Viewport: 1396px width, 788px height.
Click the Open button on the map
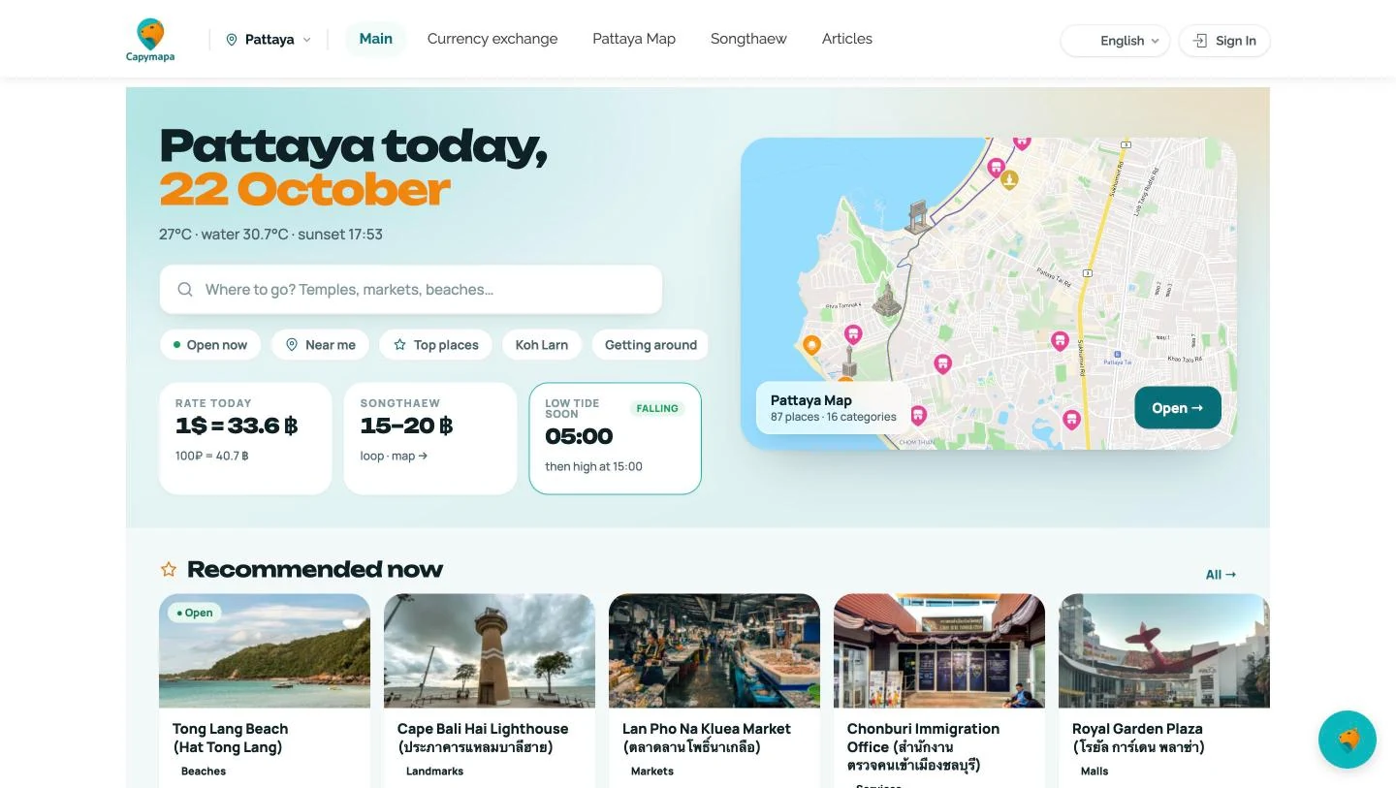coord(1178,408)
